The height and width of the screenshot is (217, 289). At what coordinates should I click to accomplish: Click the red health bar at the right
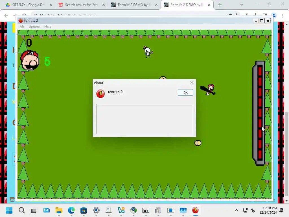pos(259,113)
